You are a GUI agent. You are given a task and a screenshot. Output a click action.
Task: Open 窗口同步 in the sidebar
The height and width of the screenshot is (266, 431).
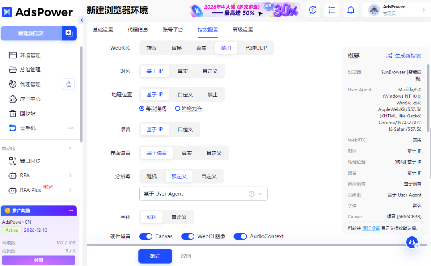tap(30, 161)
